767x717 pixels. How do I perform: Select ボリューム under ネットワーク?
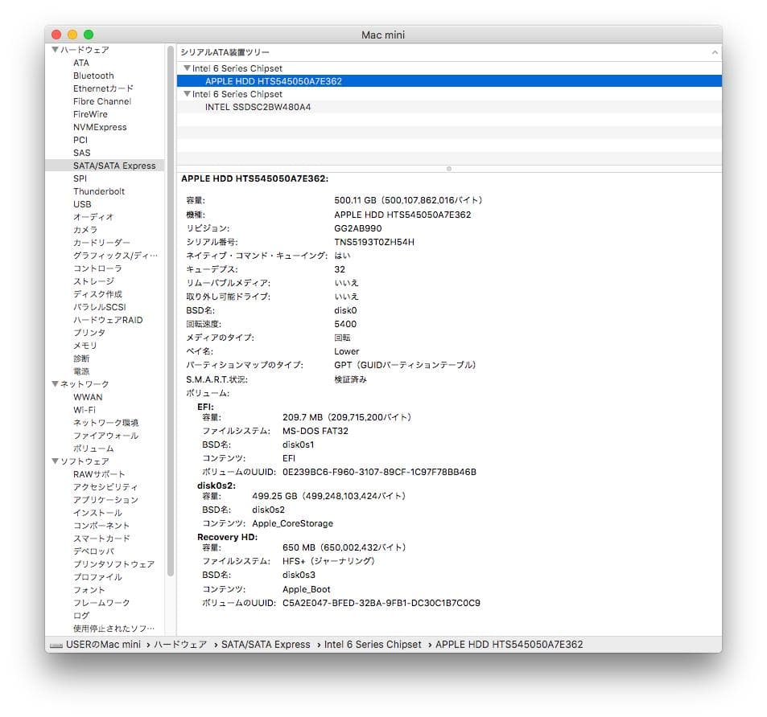tap(93, 449)
